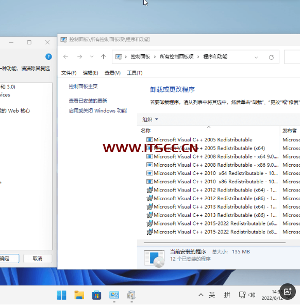Expand address bar history dropdown
The width and height of the screenshot is (300, 305).
click(256, 57)
